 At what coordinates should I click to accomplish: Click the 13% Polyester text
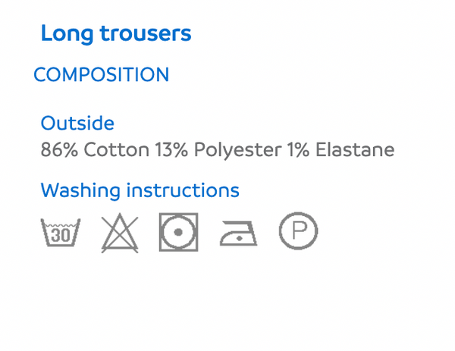click(218, 151)
